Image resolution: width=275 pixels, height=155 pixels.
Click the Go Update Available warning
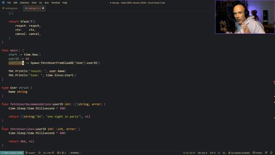pyautogui.click(x=239, y=153)
